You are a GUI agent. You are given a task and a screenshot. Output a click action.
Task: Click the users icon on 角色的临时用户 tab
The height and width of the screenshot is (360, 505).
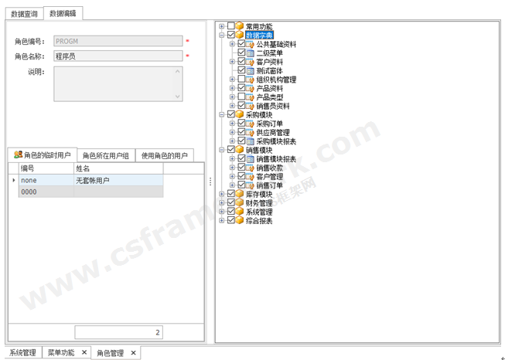[x=18, y=155]
